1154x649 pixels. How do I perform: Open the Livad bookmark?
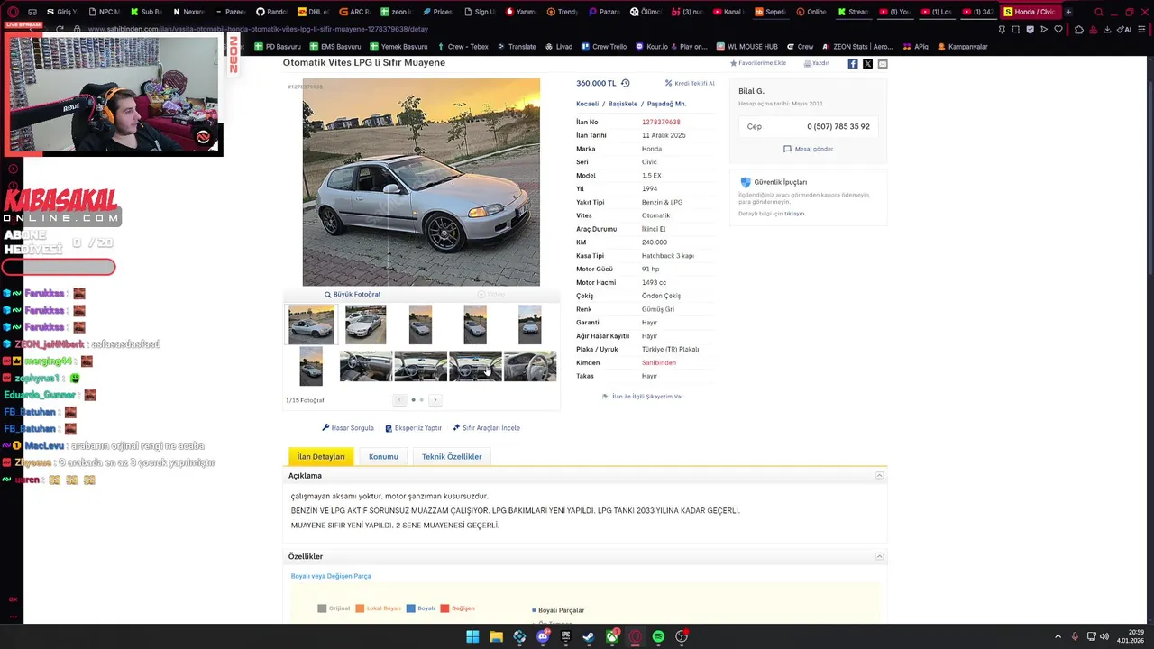558,47
